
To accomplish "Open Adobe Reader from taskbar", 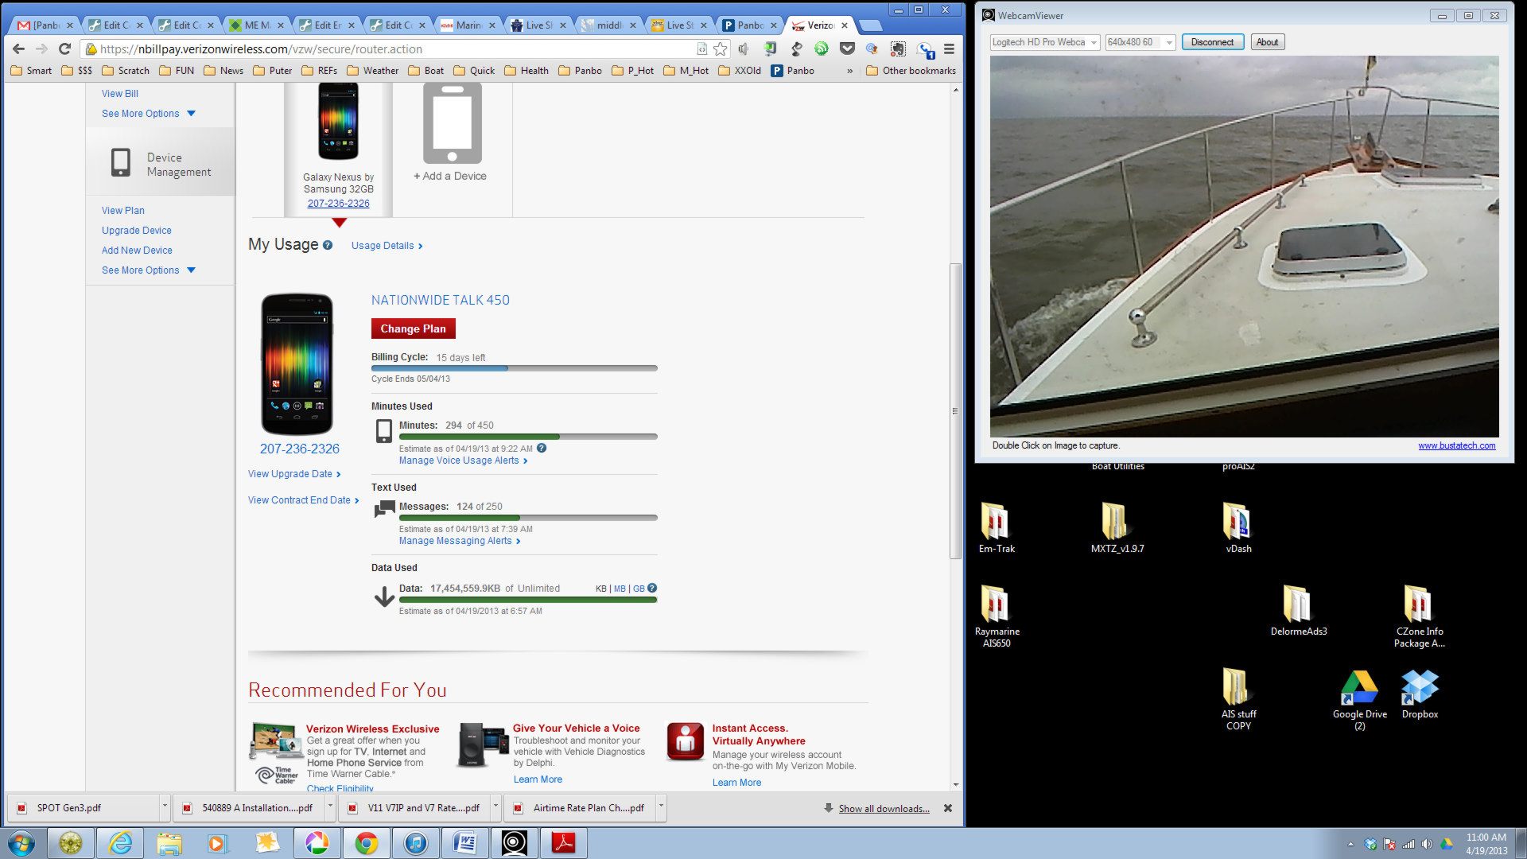I will coord(564,843).
